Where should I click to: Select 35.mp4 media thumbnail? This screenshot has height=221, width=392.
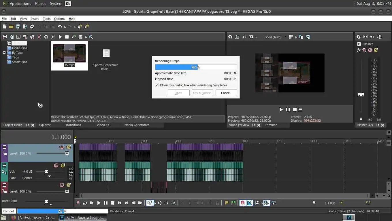tap(69, 56)
